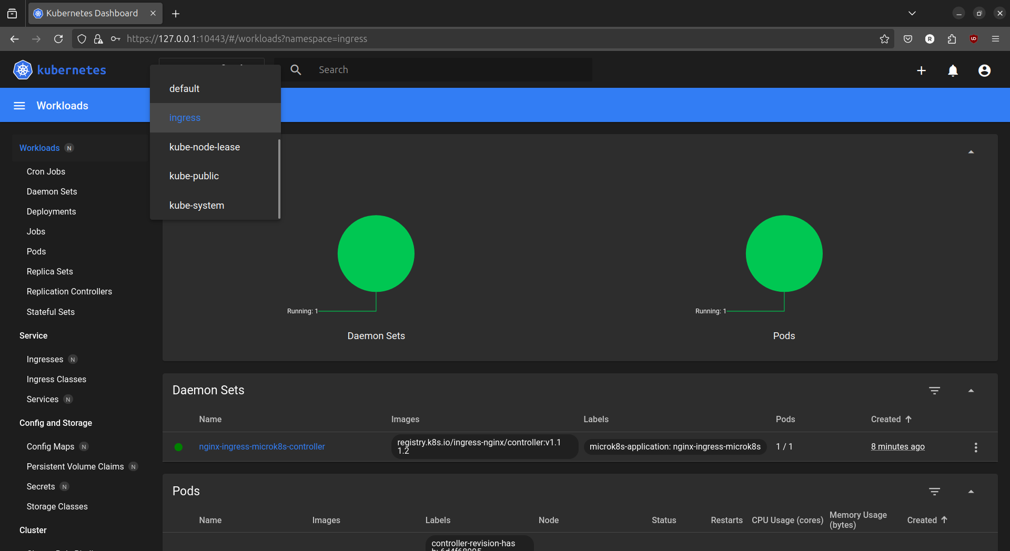The image size is (1010, 551).
Task: Go to Replica Sets
Action: coord(49,272)
